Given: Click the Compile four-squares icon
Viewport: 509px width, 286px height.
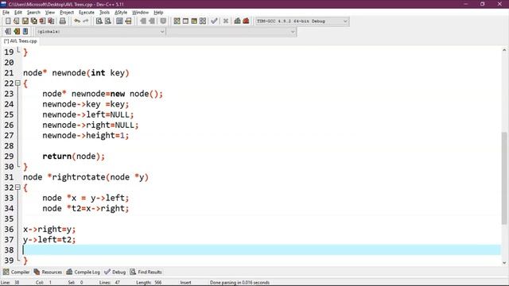Looking at the screenshot, I should [x=177, y=21].
